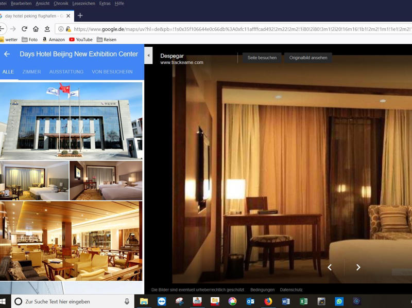The width and height of the screenshot is (412, 308).
Task: Open the Windows Start menu
Action: coord(3,301)
